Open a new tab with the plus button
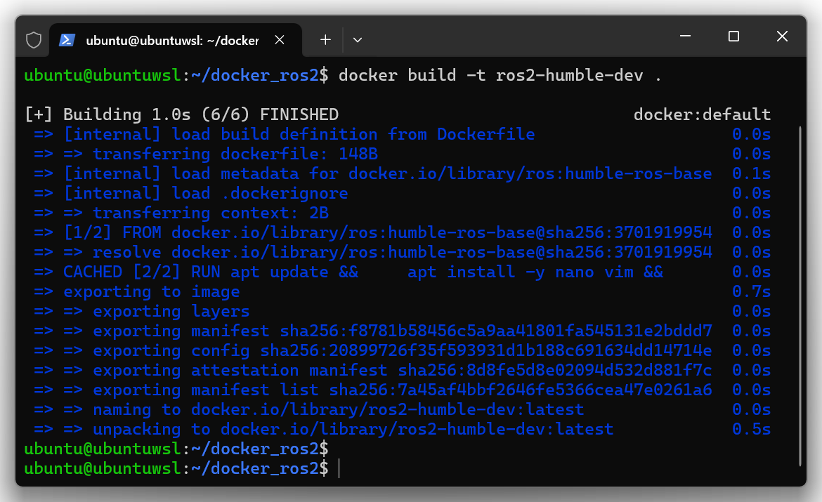 325,40
